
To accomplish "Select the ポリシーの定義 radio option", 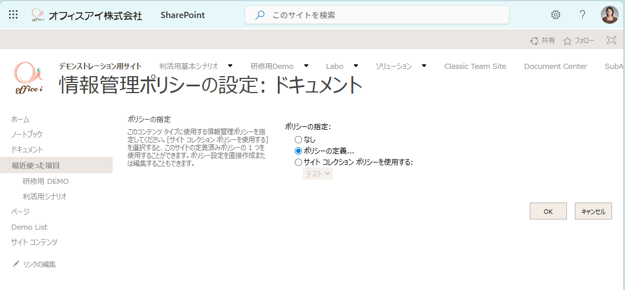I will point(298,151).
